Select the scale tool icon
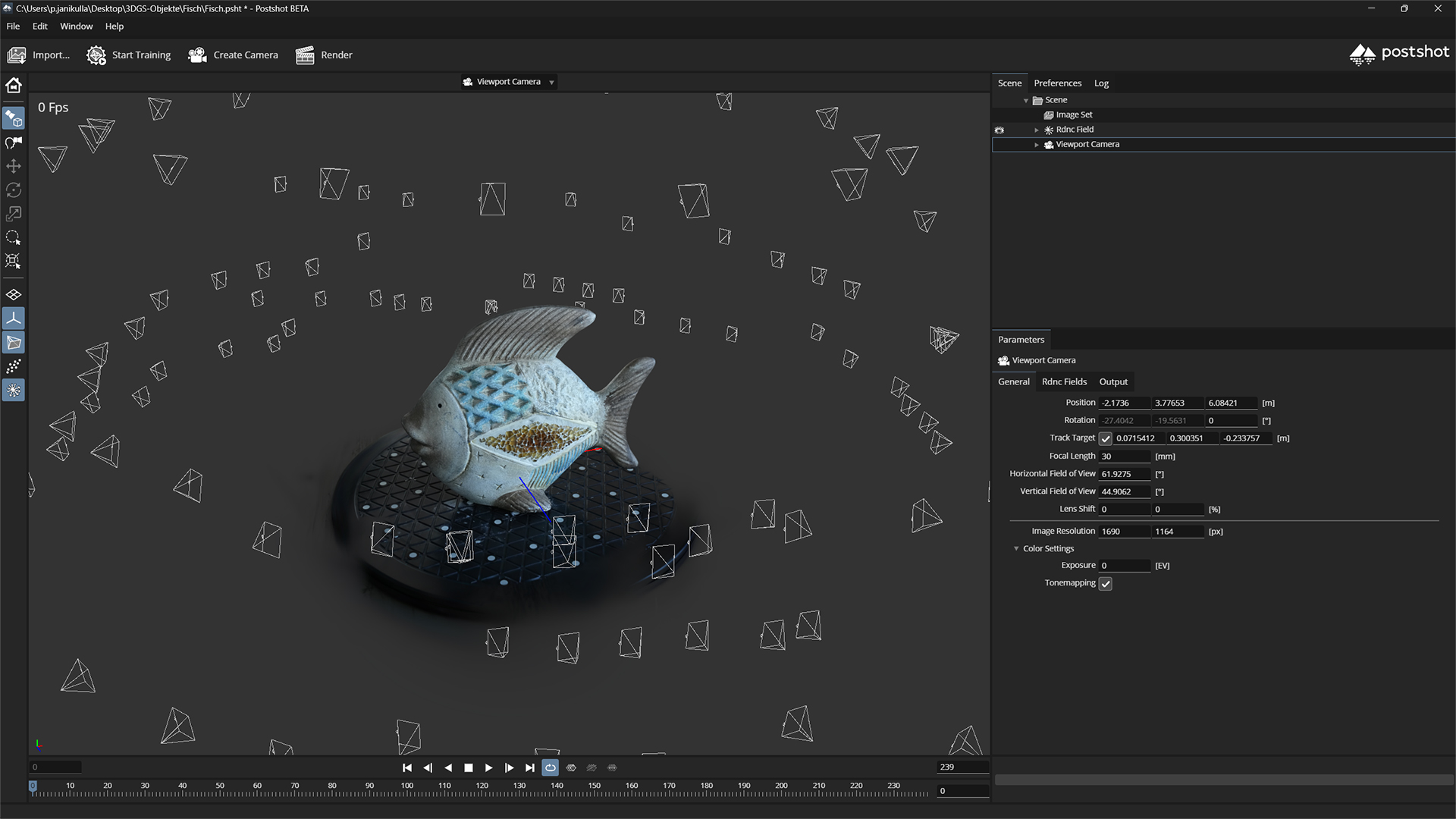Image resolution: width=1456 pixels, height=819 pixels. [14, 214]
